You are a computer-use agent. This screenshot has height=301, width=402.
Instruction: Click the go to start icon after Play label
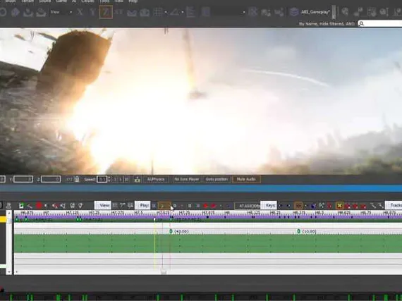click(154, 205)
